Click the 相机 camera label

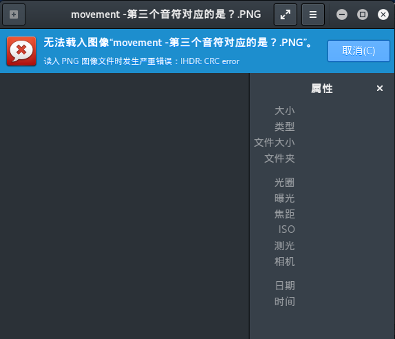coord(285,262)
